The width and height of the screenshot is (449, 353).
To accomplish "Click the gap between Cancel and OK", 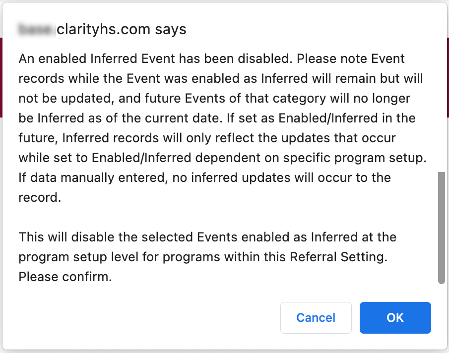I will (356, 318).
